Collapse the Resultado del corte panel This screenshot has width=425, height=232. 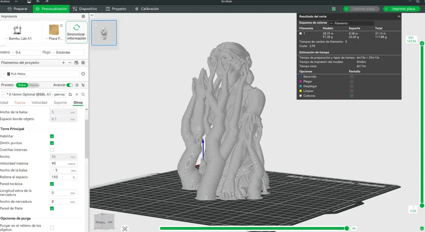(399, 17)
